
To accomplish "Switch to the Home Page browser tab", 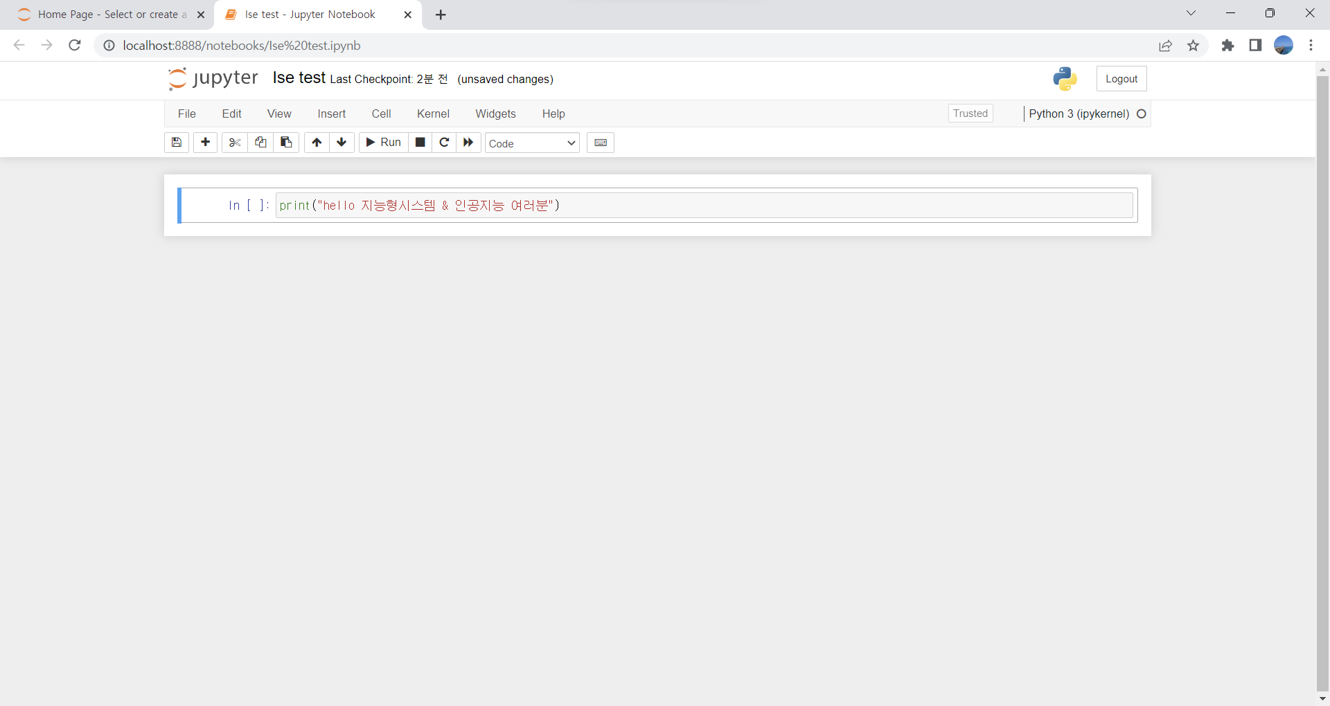I will (107, 15).
